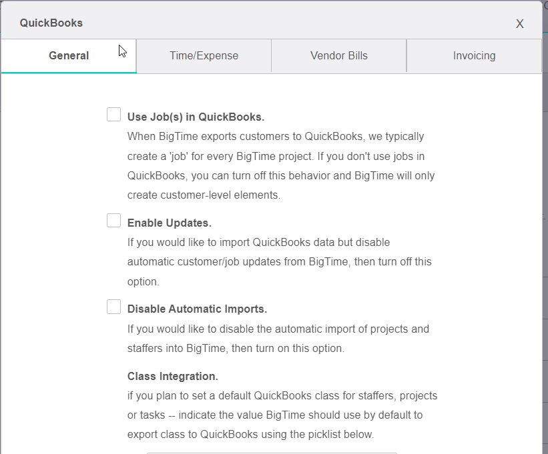Click the Class Integration description paragraph
The width and height of the screenshot is (548, 454).
[282, 415]
